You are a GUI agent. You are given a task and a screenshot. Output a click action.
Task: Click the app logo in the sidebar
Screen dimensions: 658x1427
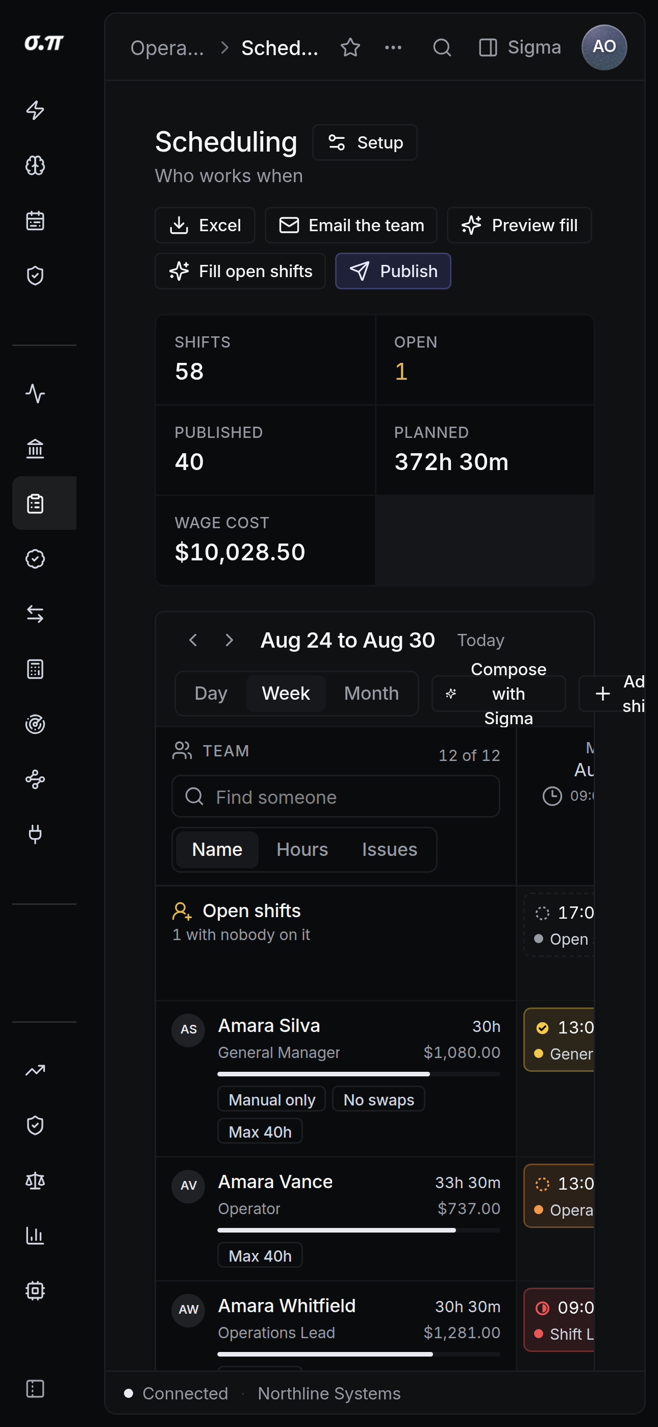click(44, 43)
